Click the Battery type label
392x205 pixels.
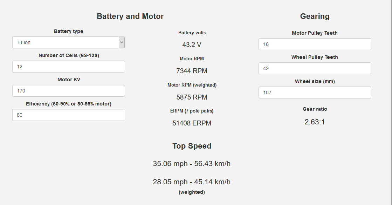pos(69,31)
